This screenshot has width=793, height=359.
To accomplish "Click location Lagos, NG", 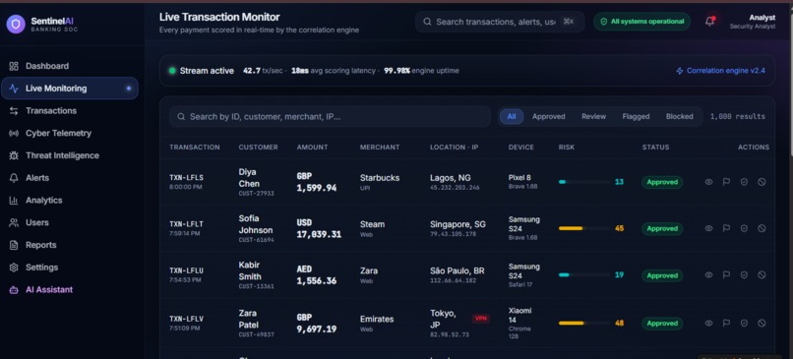I will point(450,178).
